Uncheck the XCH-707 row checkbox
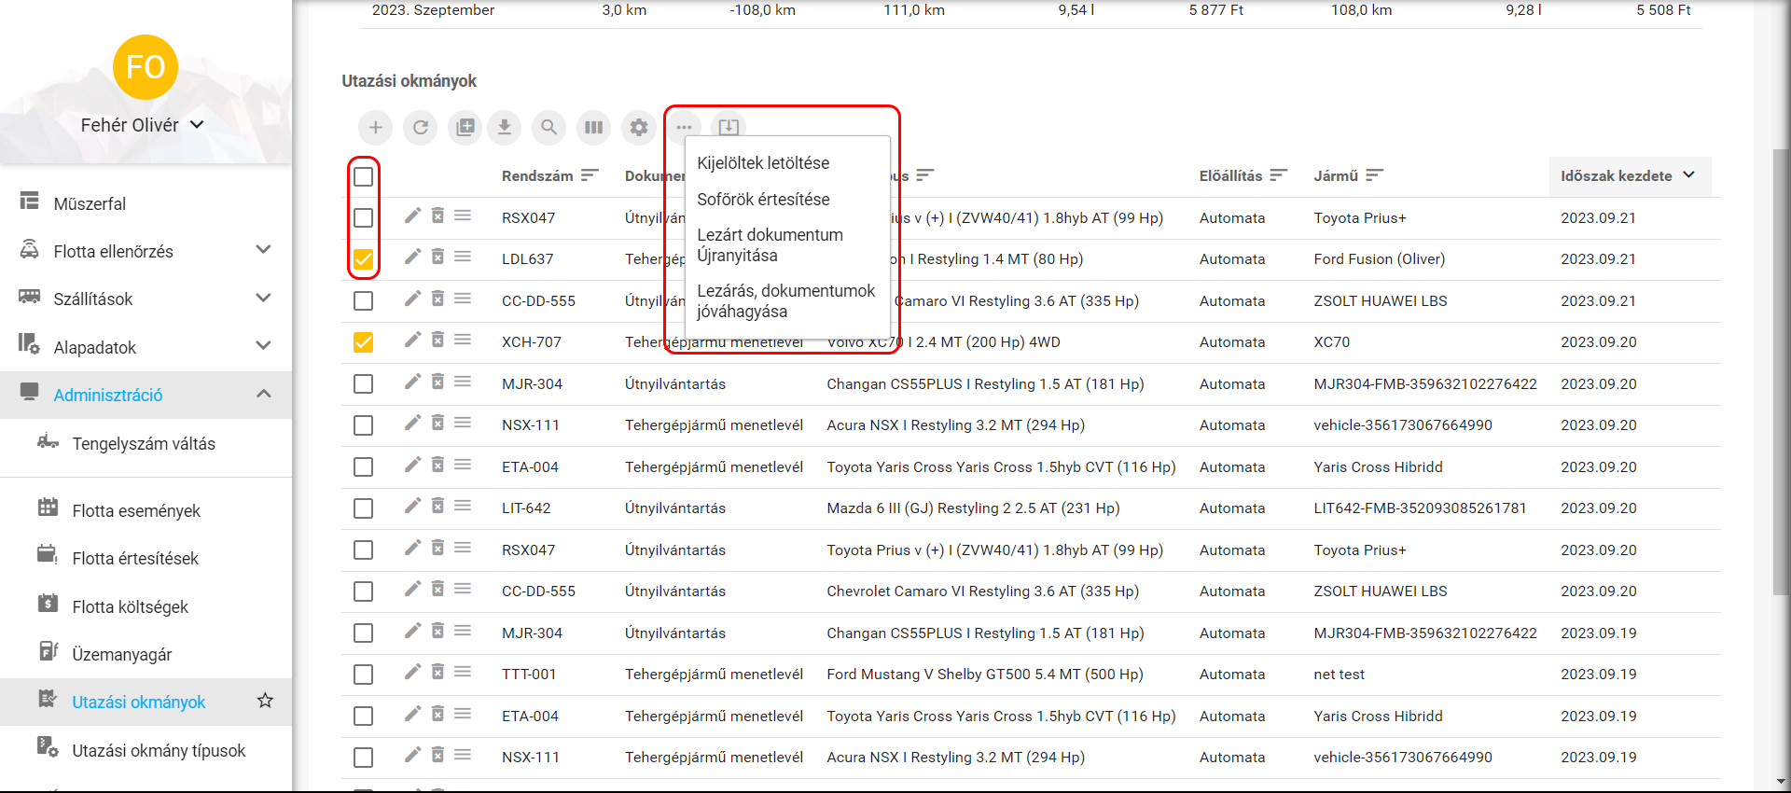 coord(363,342)
